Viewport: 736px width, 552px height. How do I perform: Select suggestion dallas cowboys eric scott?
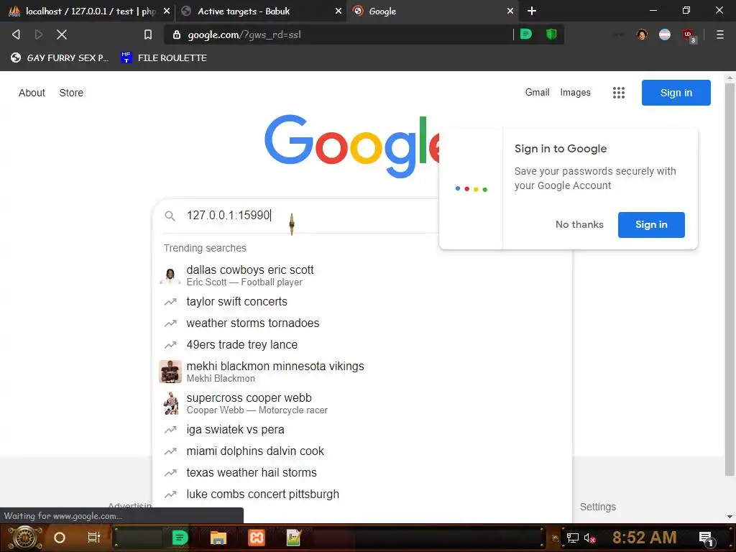[362, 275]
